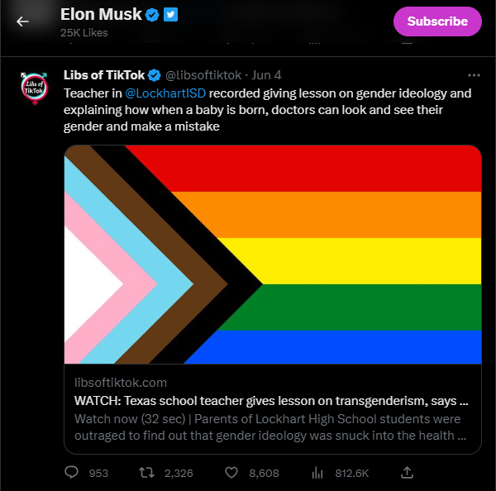This screenshot has height=491, width=496.
Task: Retweet the post via the retweet icon
Action: tap(145, 473)
